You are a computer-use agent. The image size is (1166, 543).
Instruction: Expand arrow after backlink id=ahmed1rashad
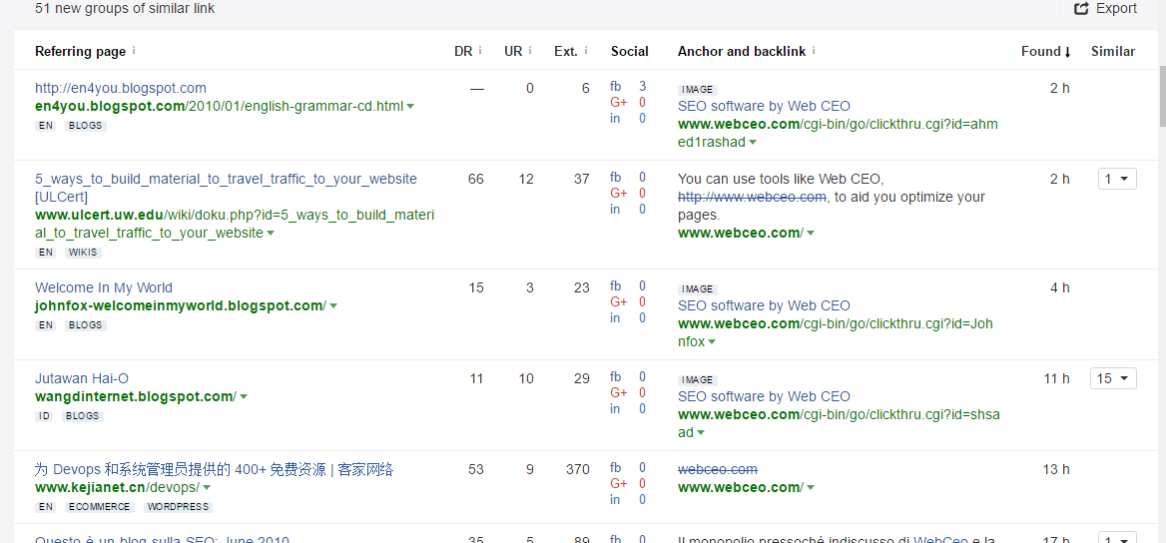[753, 143]
